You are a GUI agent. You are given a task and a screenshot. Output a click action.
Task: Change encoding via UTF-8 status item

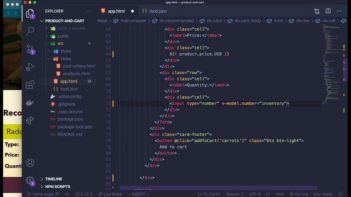(254, 194)
